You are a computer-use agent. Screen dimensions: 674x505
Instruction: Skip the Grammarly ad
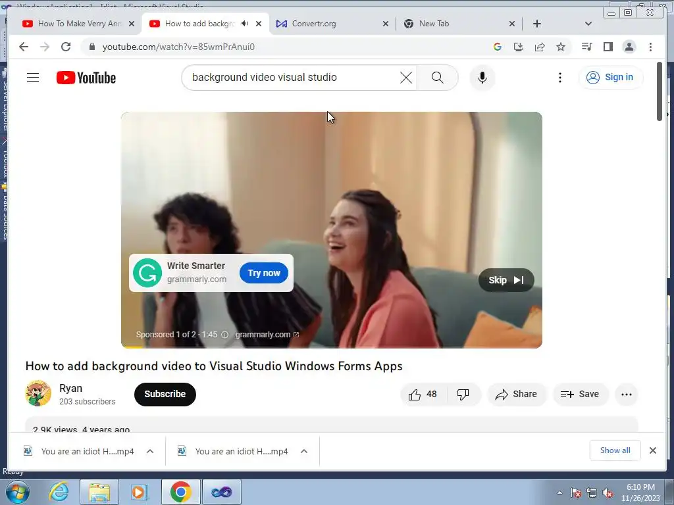click(x=506, y=280)
